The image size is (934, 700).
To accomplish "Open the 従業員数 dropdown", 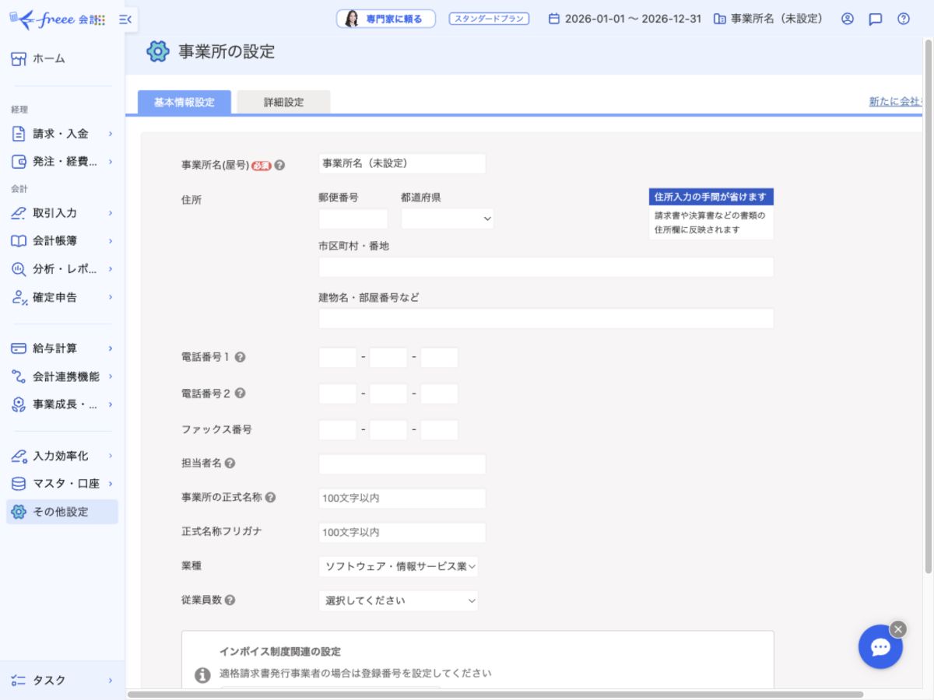I will point(399,600).
